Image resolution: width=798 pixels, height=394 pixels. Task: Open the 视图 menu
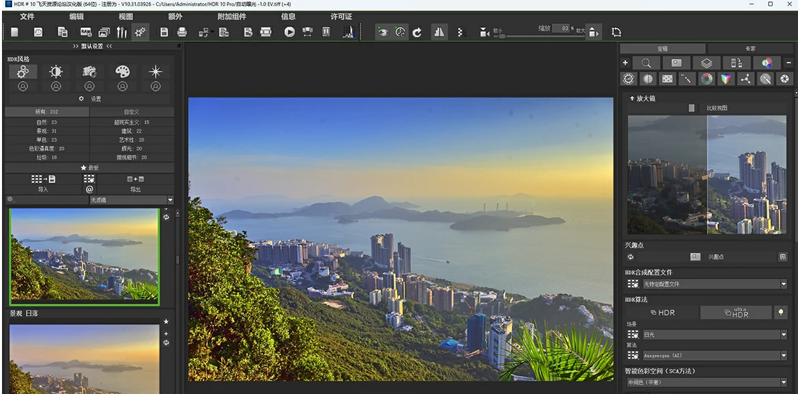126,16
